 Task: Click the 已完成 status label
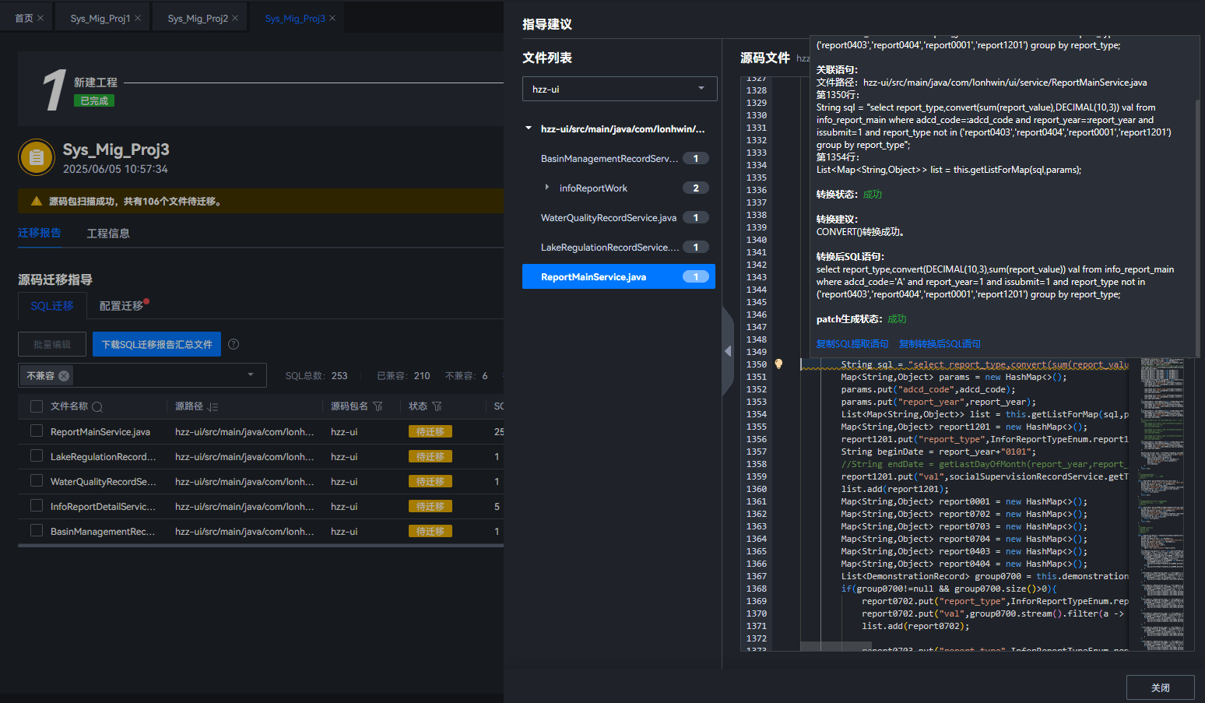coord(94,100)
